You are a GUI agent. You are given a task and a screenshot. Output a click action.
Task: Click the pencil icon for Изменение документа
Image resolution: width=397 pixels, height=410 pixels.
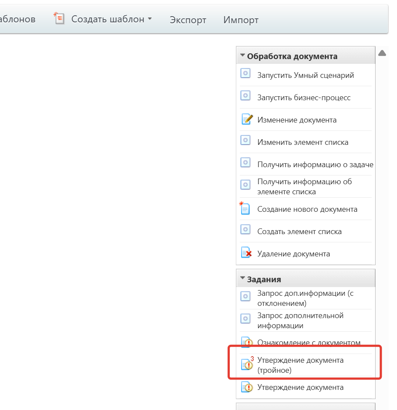point(247,119)
